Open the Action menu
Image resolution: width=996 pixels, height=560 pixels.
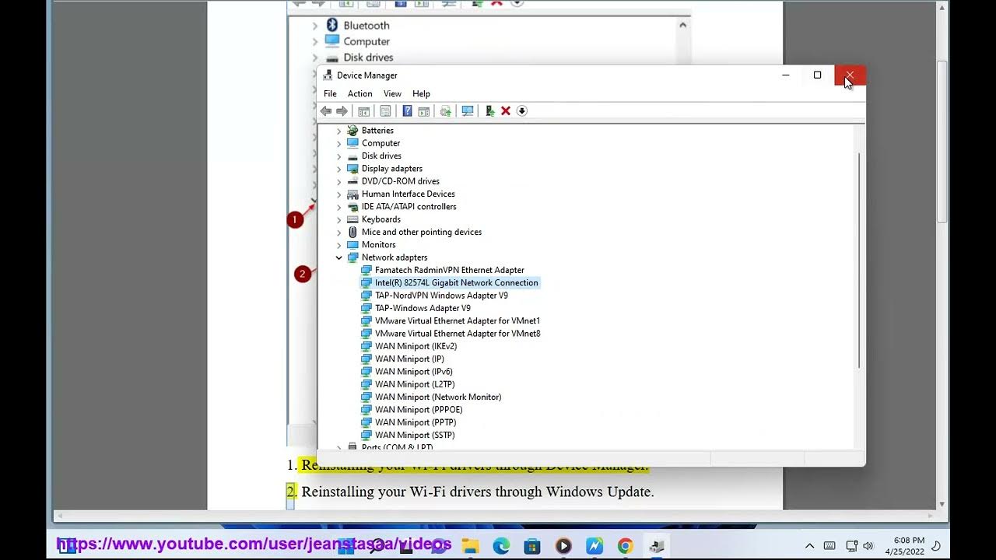click(x=359, y=93)
